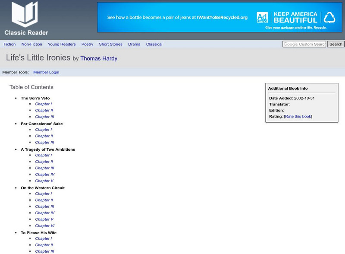345x254 pixels.
Task: Open the Classical category
Action: point(154,44)
